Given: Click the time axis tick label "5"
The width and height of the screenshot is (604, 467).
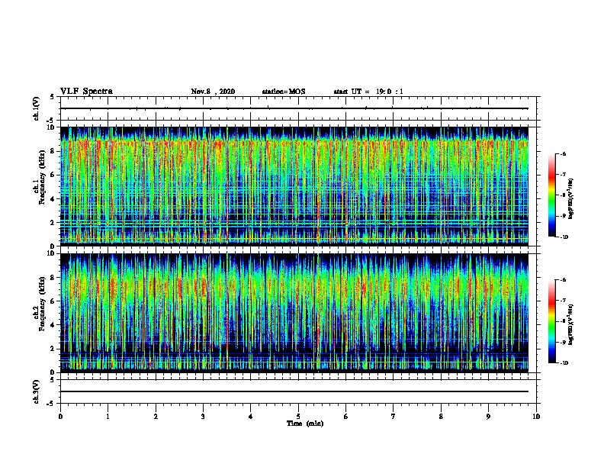Looking at the screenshot, I should (298, 417).
